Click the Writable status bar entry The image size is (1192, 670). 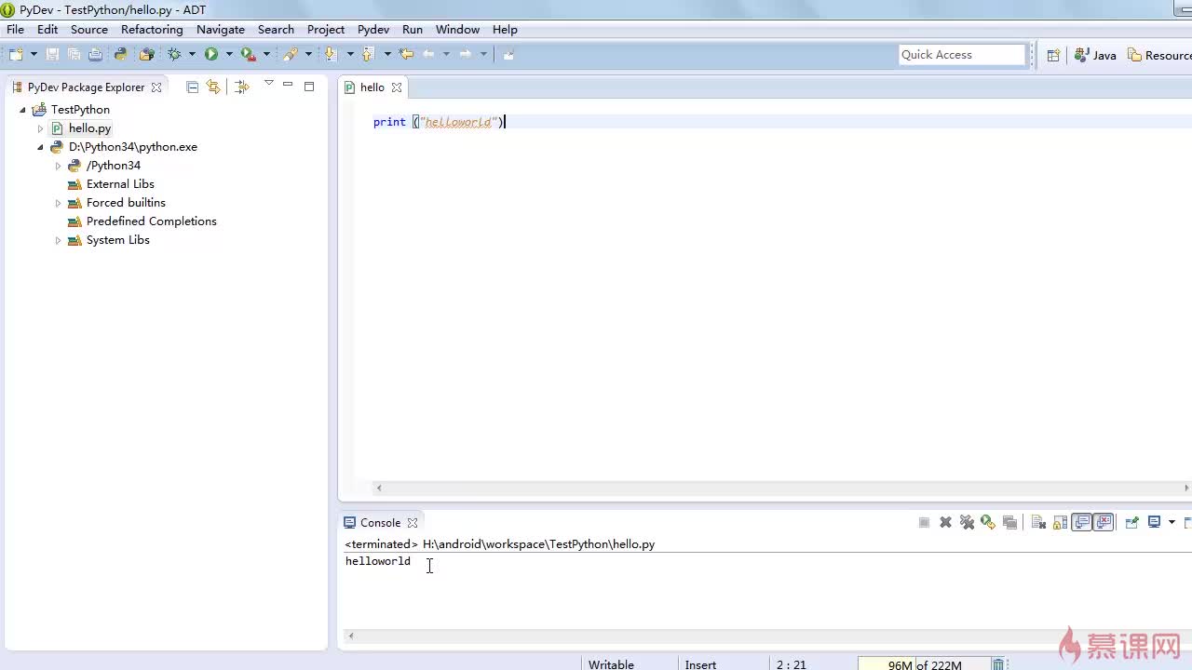click(x=611, y=664)
